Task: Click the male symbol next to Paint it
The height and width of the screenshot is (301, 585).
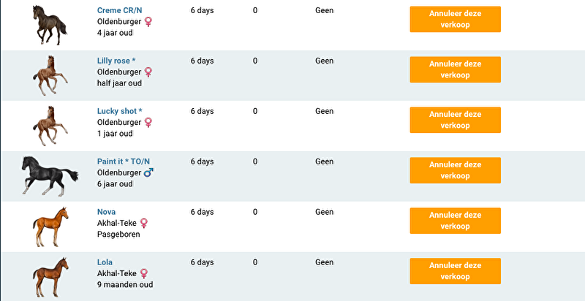Action: [x=149, y=172]
